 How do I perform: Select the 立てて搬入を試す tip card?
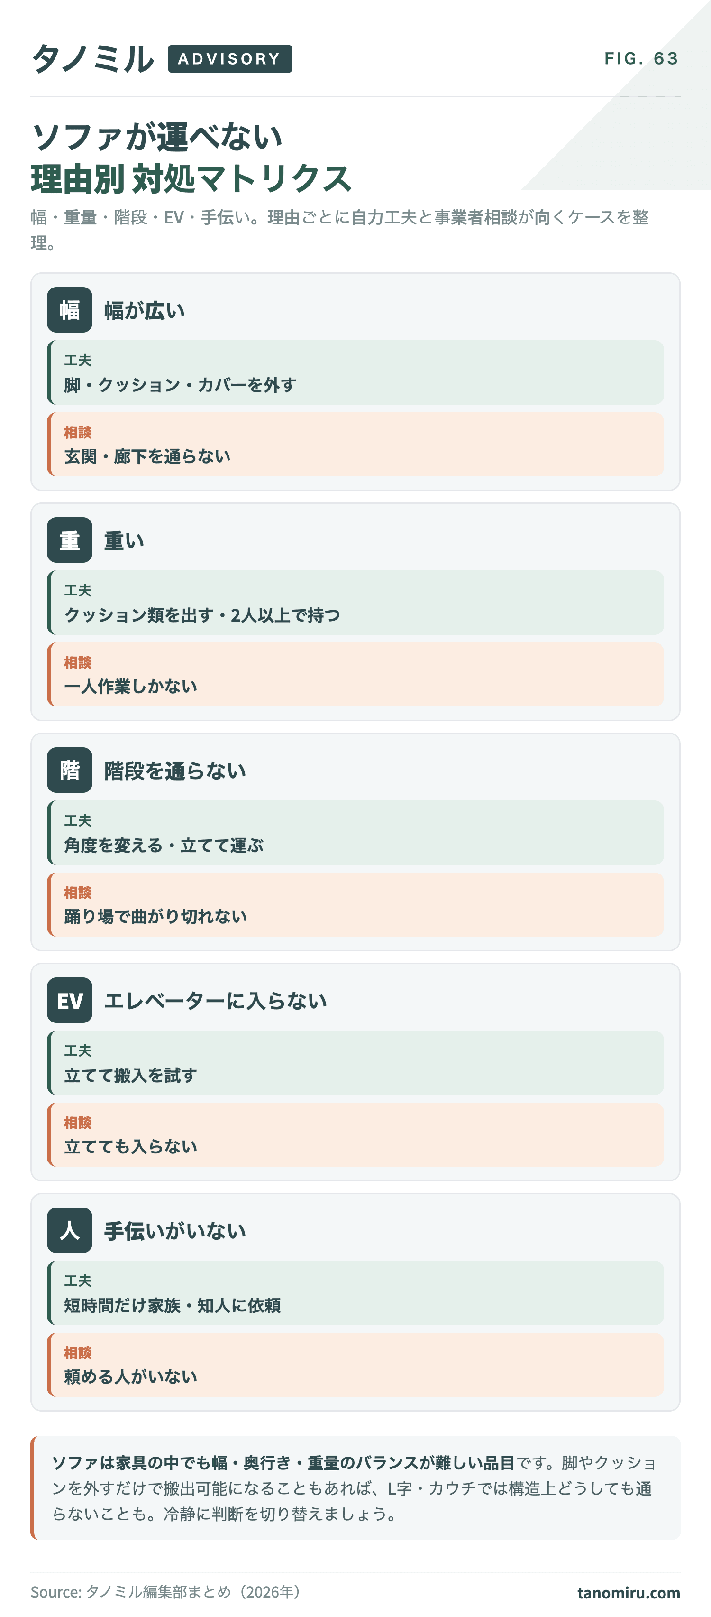pyautogui.click(x=355, y=1063)
